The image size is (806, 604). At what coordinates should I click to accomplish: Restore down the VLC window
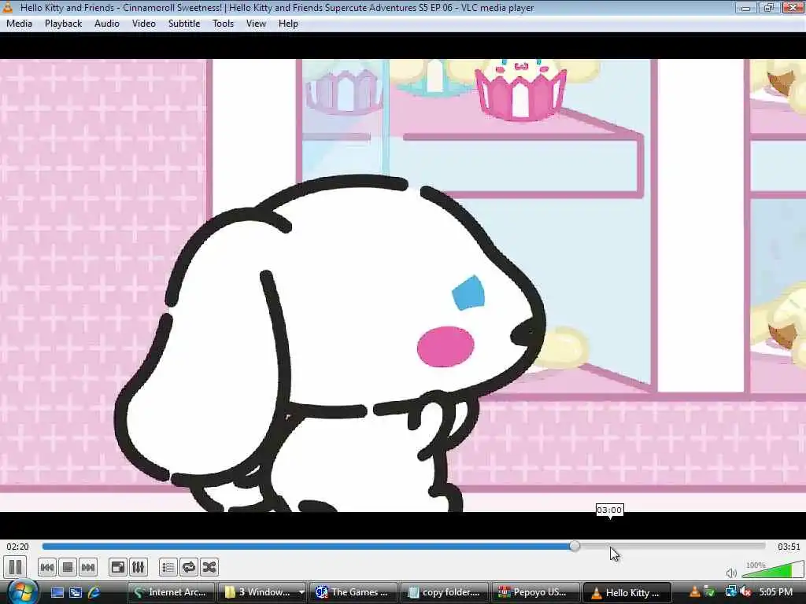(x=769, y=7)
